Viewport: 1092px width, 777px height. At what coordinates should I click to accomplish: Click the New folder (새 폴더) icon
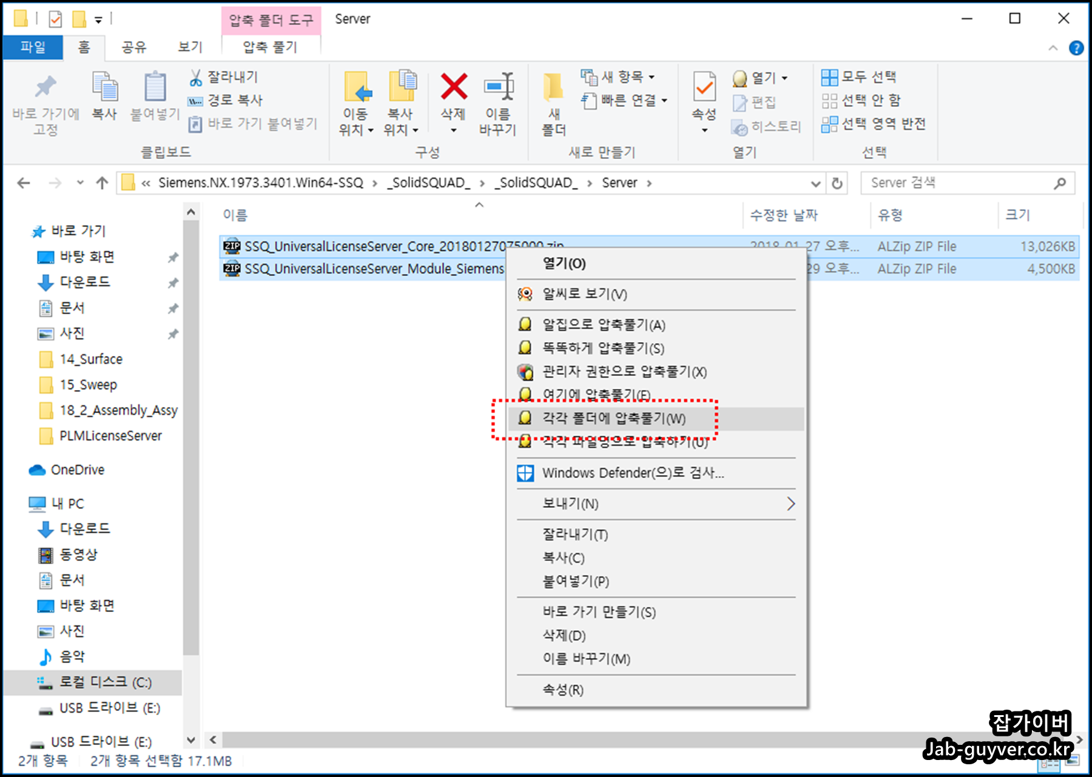[x=553, y=87]
